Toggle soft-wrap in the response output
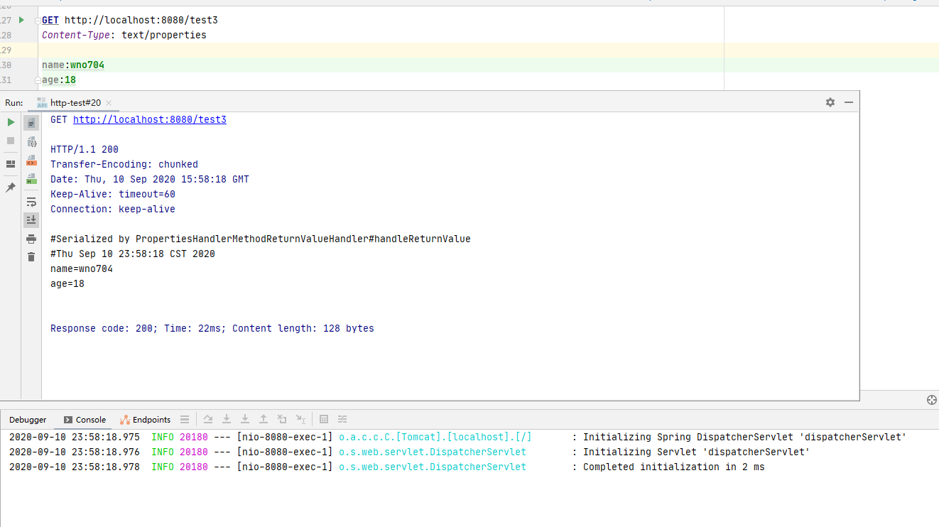The image size is (939, 527). tap(31, 202)
